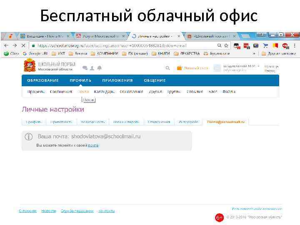Click the user avatar thumbnail
Viewport: 300px width, 225px height.
217,68
